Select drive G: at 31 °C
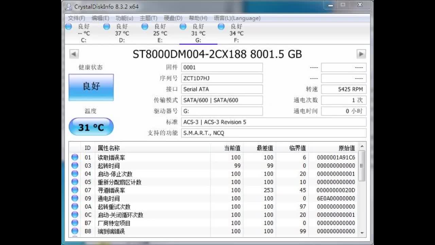Viewport: 435px width, 245px height. pos(198,33)
